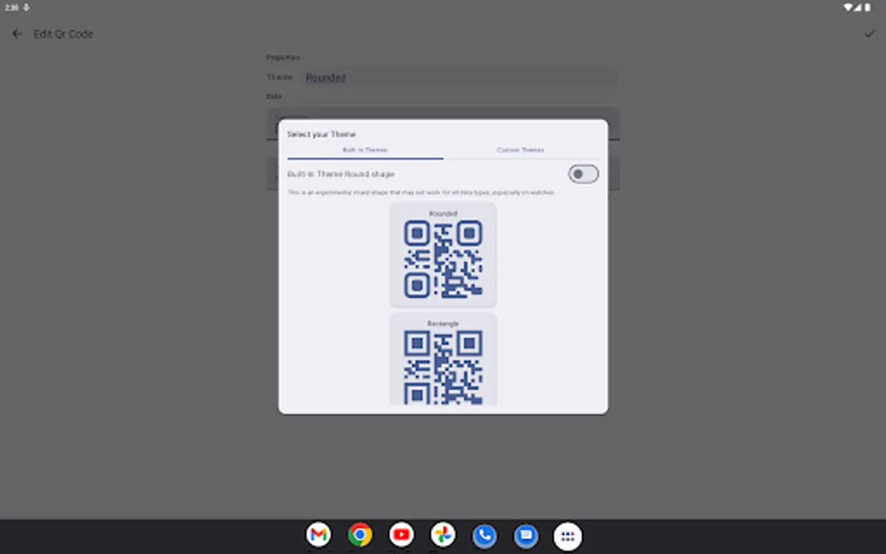Click the experimental round shape description text
The image size is (886, 554).
point(420,193)
